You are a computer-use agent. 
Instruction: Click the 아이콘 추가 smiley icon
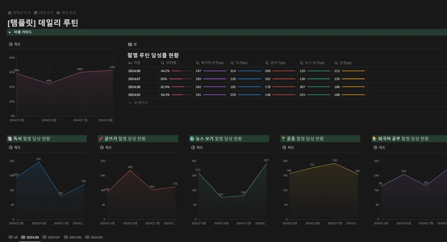click(10, 13)
